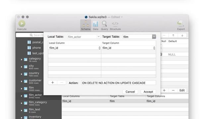Add a foreign key with the plus next to Edit
Viewport: 212px width, 119px height.
164,90
